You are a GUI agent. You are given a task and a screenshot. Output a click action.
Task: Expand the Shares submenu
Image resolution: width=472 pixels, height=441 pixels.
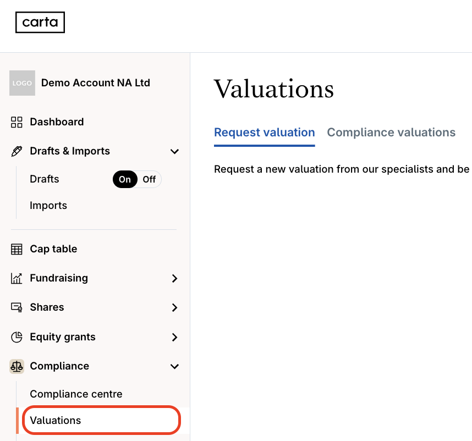[x=174, y=307]
